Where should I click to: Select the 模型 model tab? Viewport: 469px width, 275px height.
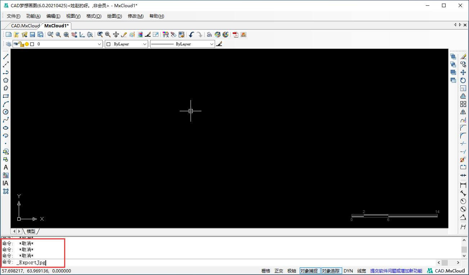31,231
